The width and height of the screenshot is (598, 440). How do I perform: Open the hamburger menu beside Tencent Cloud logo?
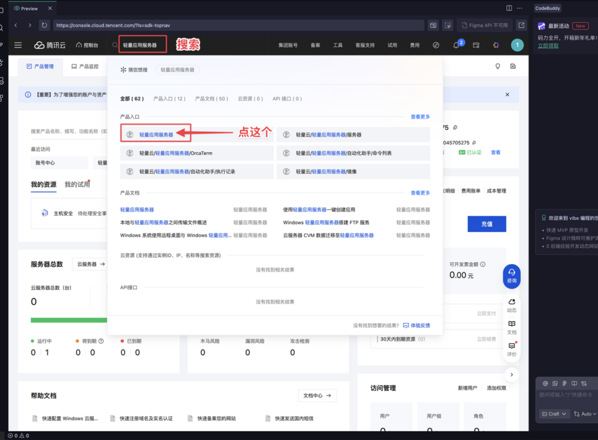pos(18,45)
